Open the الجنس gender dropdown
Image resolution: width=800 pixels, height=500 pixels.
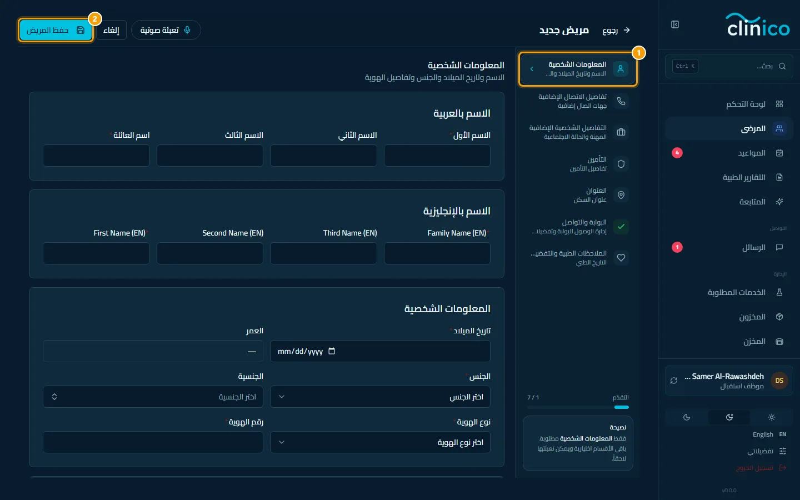tap(380, 397)
